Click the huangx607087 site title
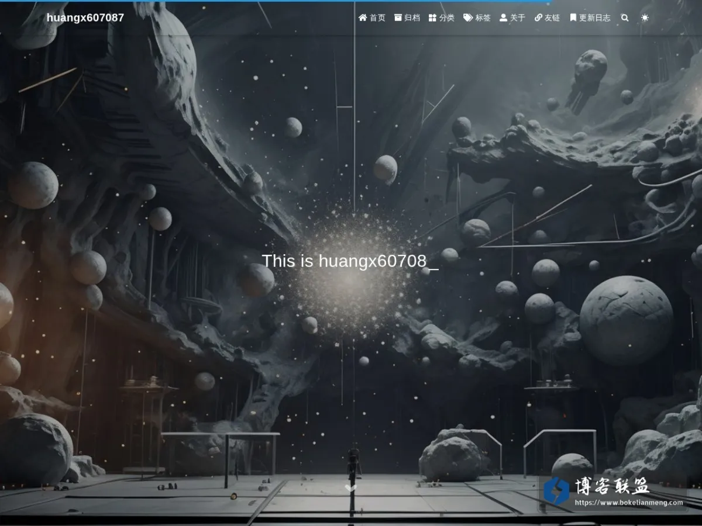The width and height of the screenshot is (702, 526). click(85, 18)
